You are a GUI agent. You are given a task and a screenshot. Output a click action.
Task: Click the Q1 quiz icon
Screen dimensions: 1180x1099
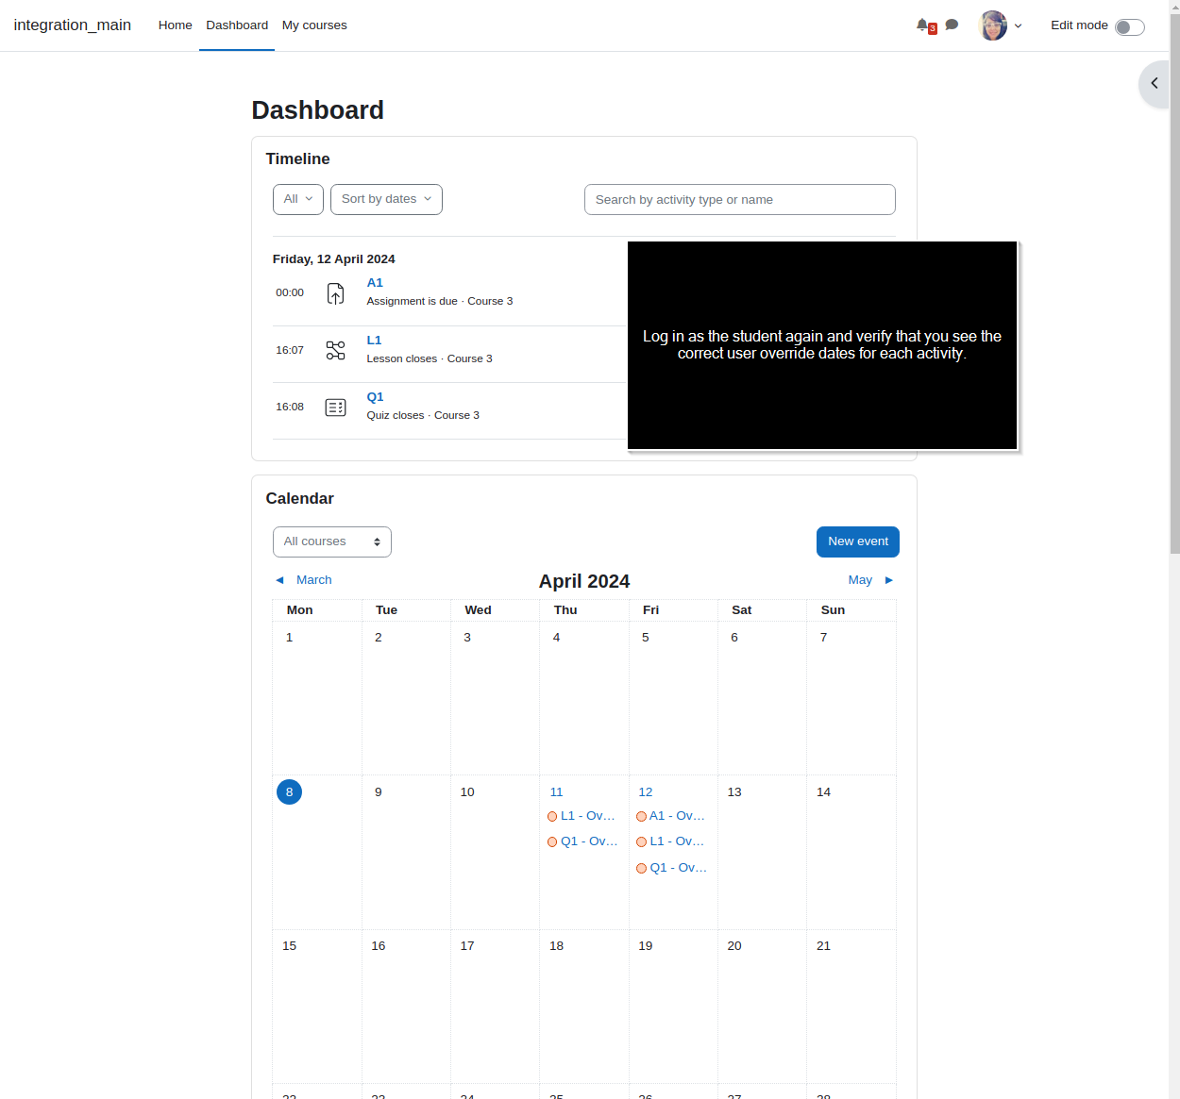pyautogui.click(x=335, y=408)
